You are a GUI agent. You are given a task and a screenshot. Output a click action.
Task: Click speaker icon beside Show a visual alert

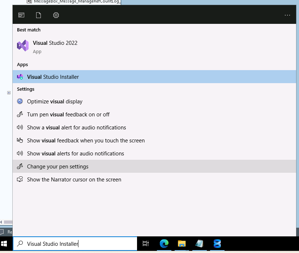pos(20,127)
